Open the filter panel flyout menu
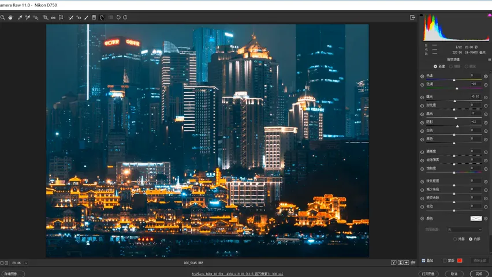 (489, 59)
